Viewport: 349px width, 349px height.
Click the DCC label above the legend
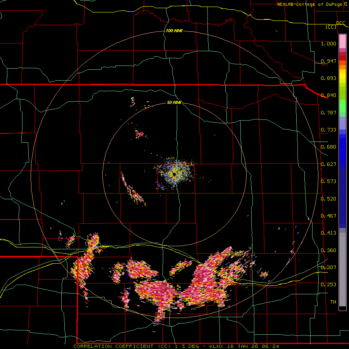point(341,23)
